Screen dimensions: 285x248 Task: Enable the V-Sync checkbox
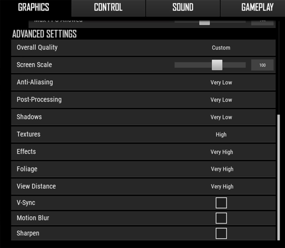(221, 203)
